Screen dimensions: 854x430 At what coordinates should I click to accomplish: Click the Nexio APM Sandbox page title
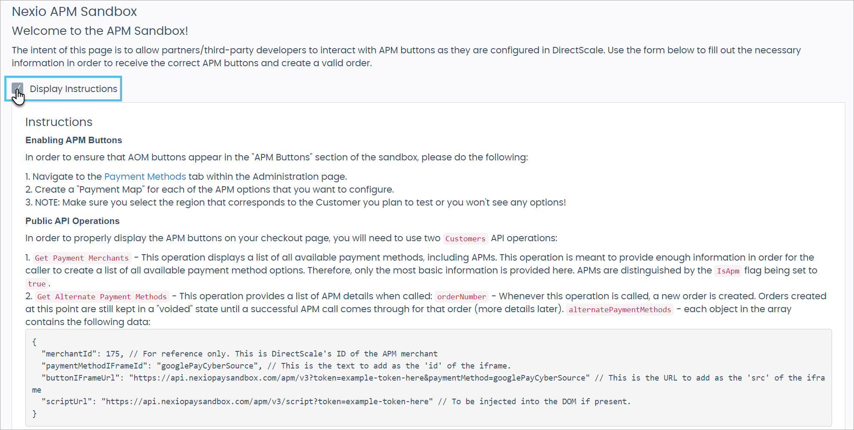tap(74, 12)
